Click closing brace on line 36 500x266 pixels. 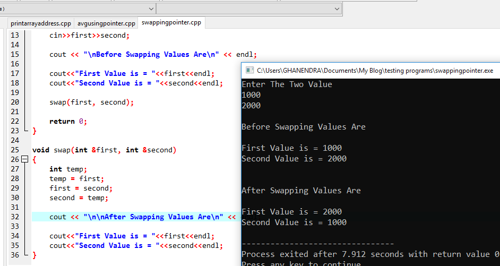click(35, 255)
